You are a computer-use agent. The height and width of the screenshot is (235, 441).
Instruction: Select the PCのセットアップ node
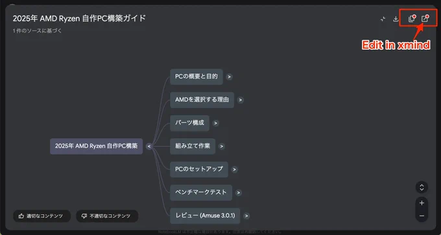pos(199,170)
